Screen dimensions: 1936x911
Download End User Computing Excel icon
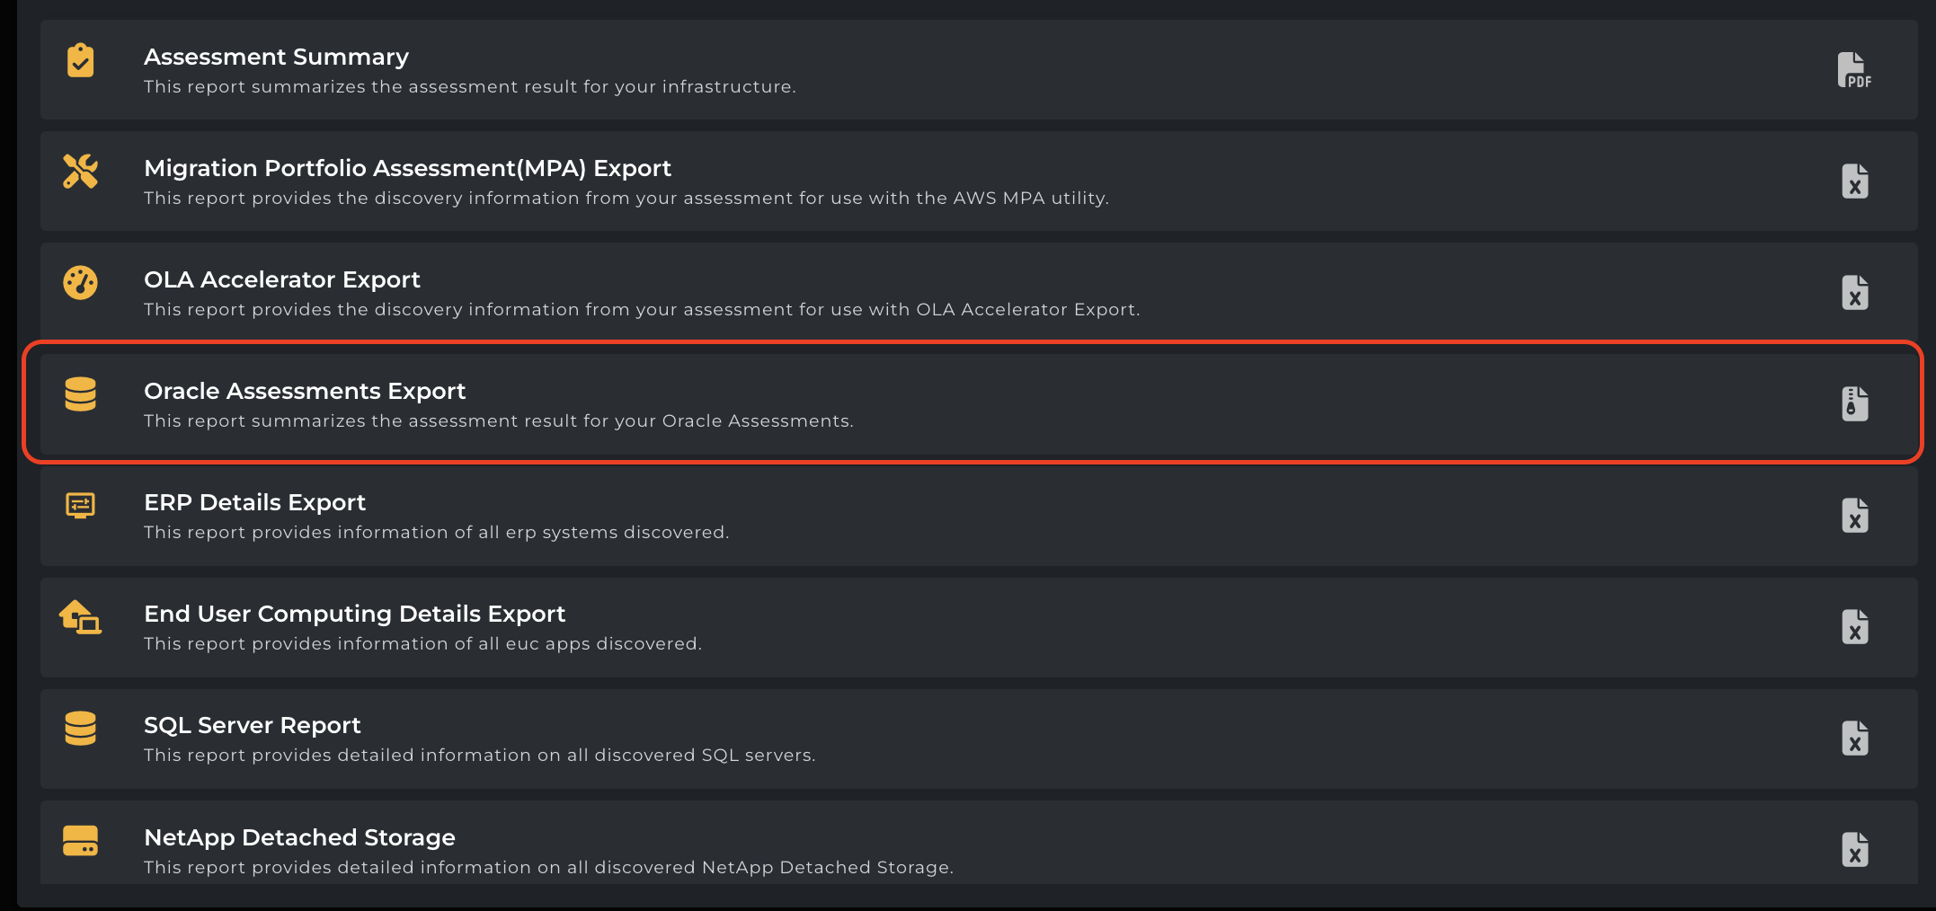tap(1854, 627)
